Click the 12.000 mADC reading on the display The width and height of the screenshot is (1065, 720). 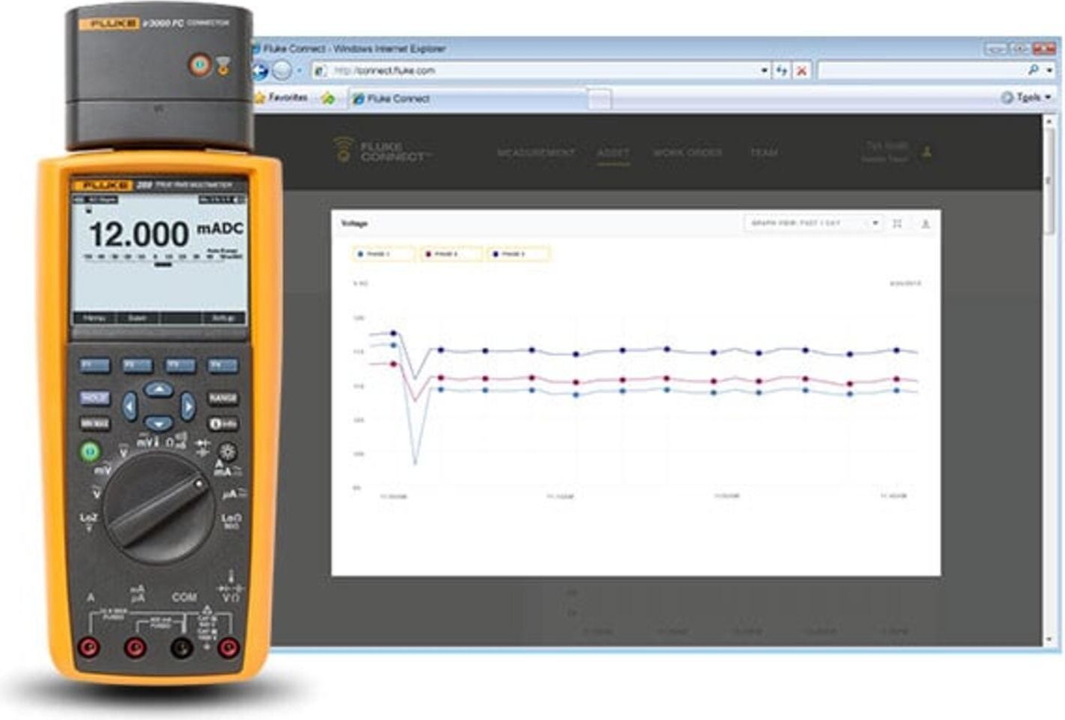tap(166, 234)
